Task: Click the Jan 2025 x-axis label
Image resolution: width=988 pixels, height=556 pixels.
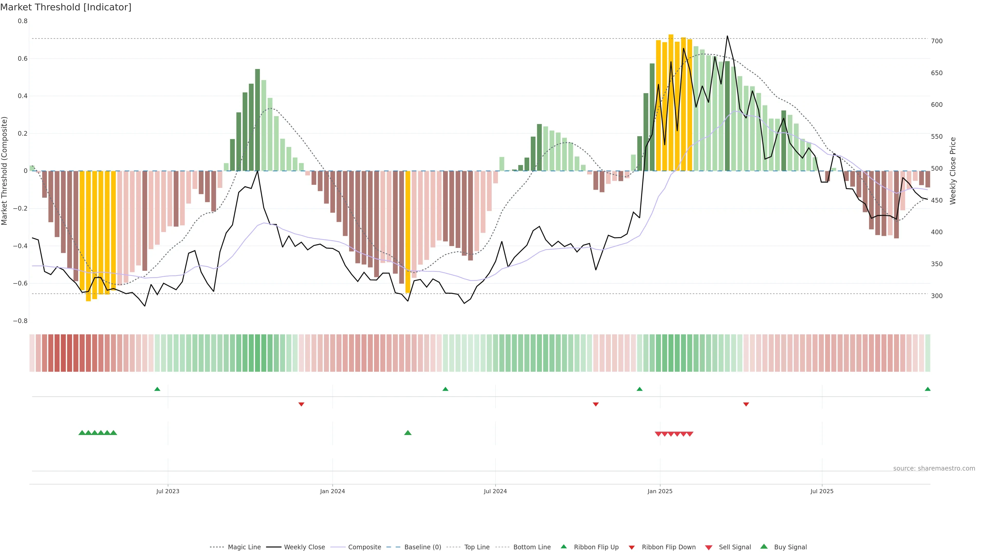Action: (x=660, y=491)
